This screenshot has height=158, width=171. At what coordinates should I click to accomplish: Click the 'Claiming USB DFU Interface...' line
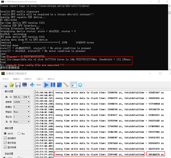click(20, 26)
